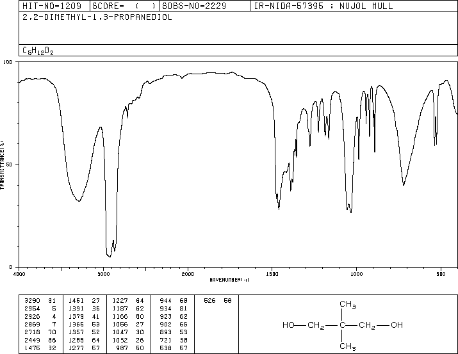Click the TRANSMITTANCE axis title

3,165
